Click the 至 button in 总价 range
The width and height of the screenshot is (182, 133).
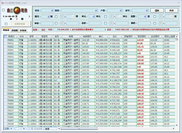[x=111, y=23]
